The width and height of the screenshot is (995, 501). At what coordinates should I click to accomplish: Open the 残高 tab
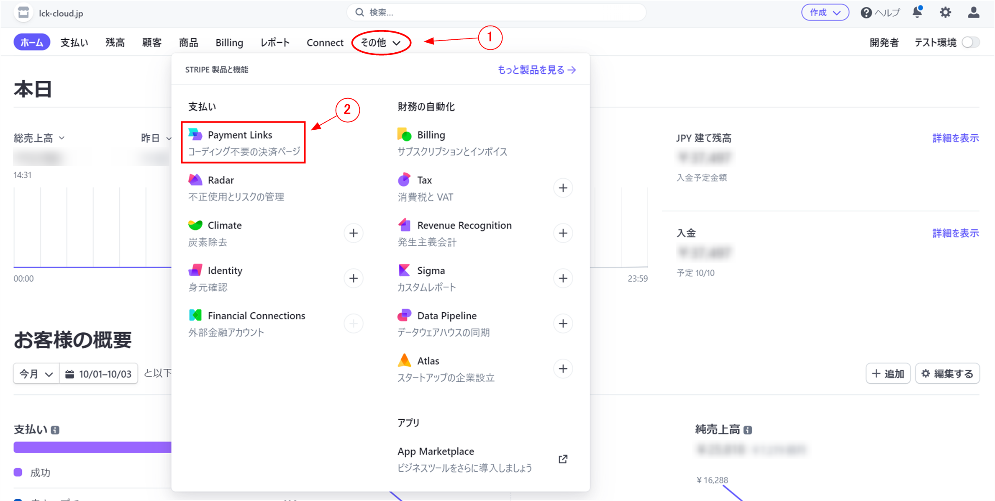pos(115,42)
